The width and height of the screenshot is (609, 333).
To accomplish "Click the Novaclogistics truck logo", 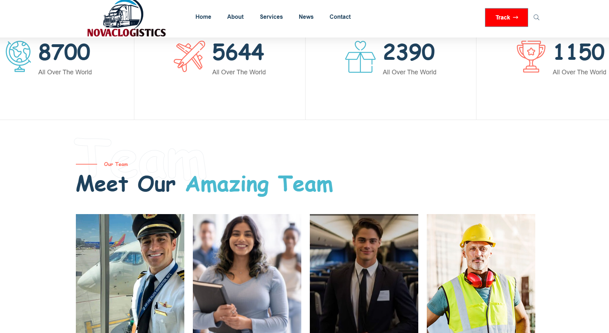I will [127, 18].
